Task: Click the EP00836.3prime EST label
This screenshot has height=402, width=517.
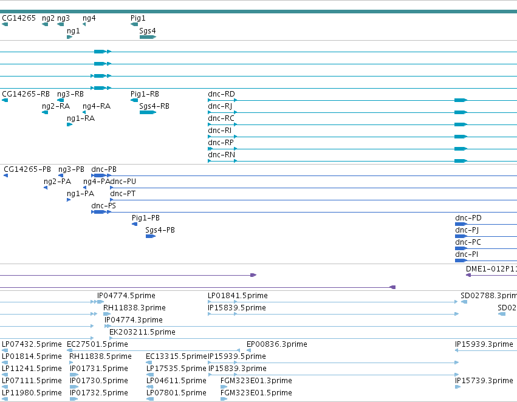Action: click(x=277, y=344)
